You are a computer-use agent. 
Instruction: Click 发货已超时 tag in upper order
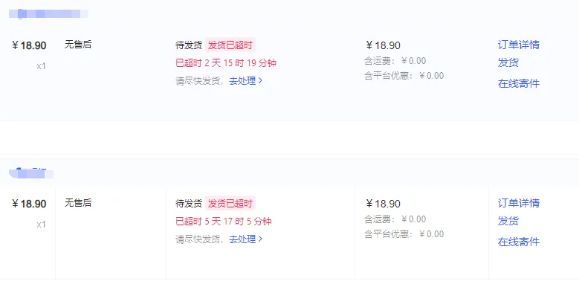pos(230,45)
